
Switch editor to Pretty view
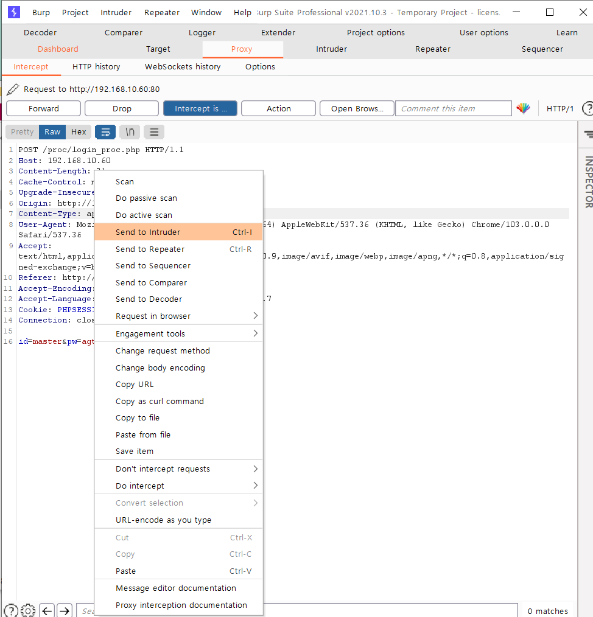[x=23, y=132]
